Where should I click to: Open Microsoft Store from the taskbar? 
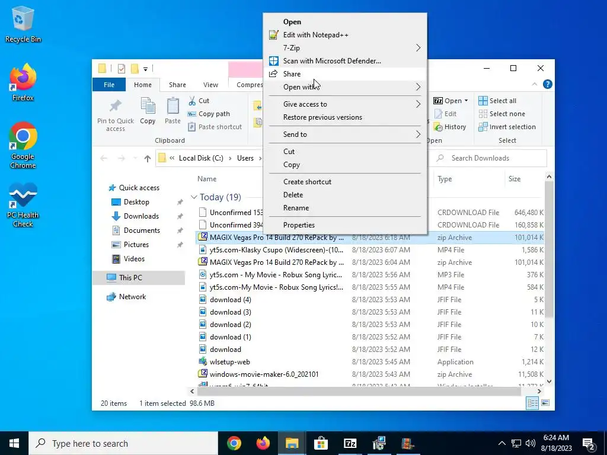tap(321, 443)
